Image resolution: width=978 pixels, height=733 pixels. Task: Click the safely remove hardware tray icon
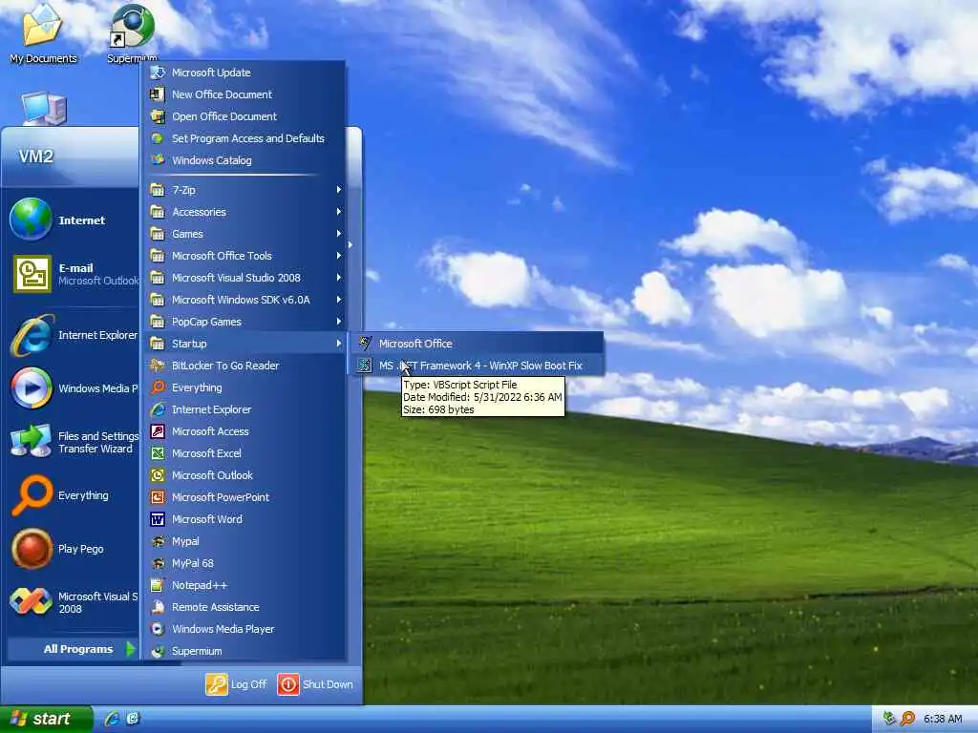point(889,720)
